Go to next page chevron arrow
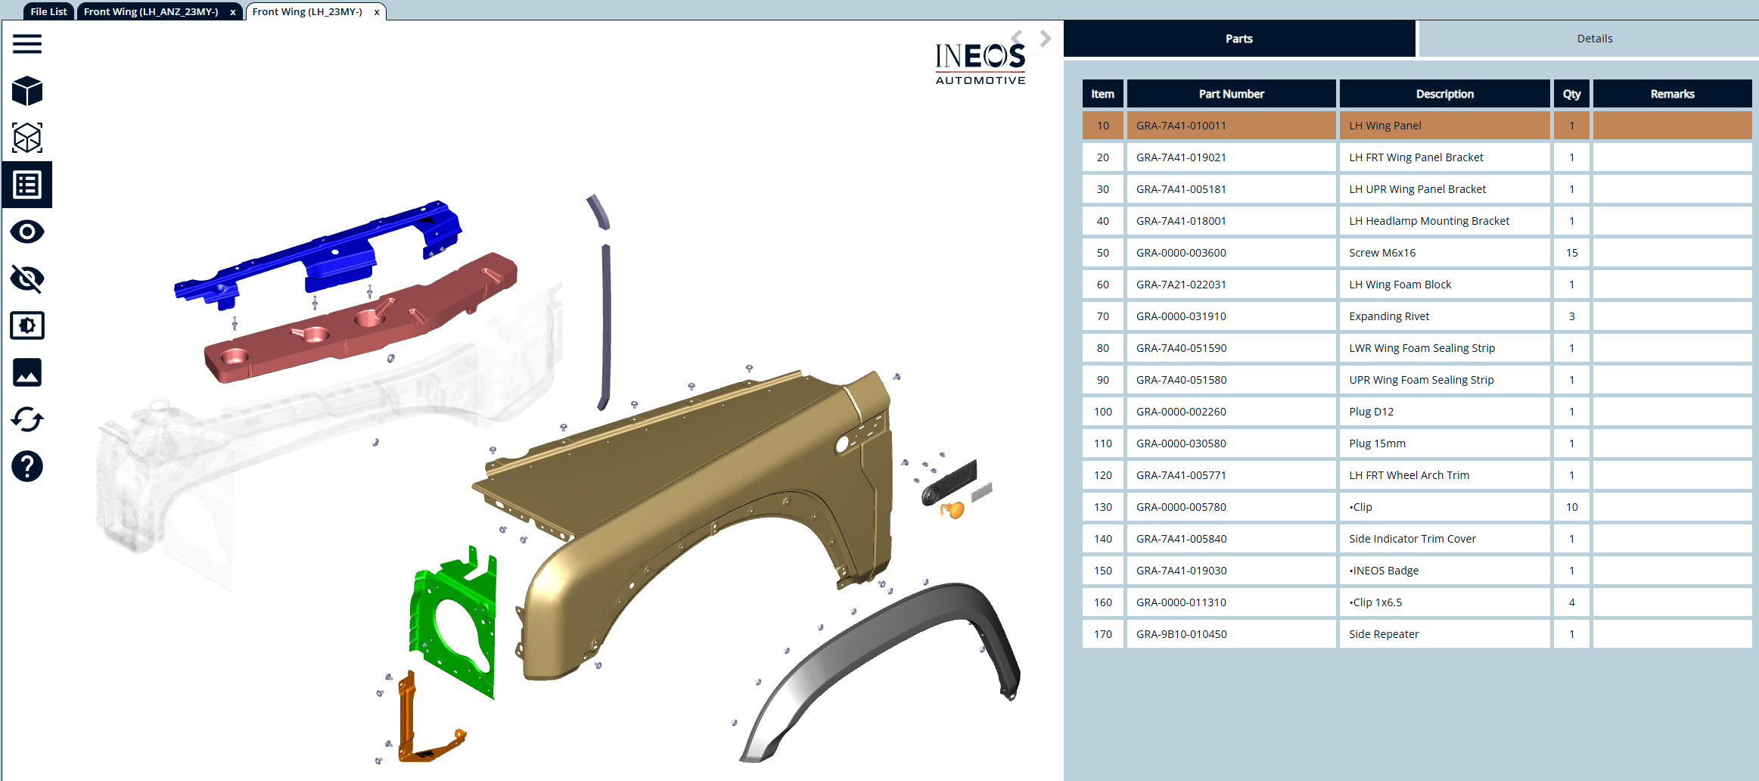 click(1046, 39)
